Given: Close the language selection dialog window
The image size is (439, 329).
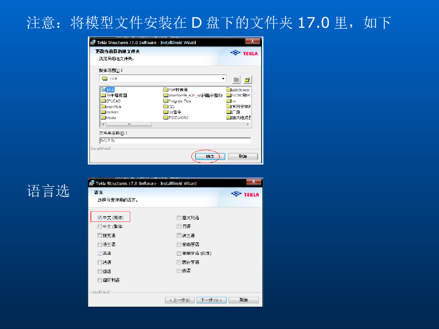Looking at the screenshot, I should click(x=253, y=182).
